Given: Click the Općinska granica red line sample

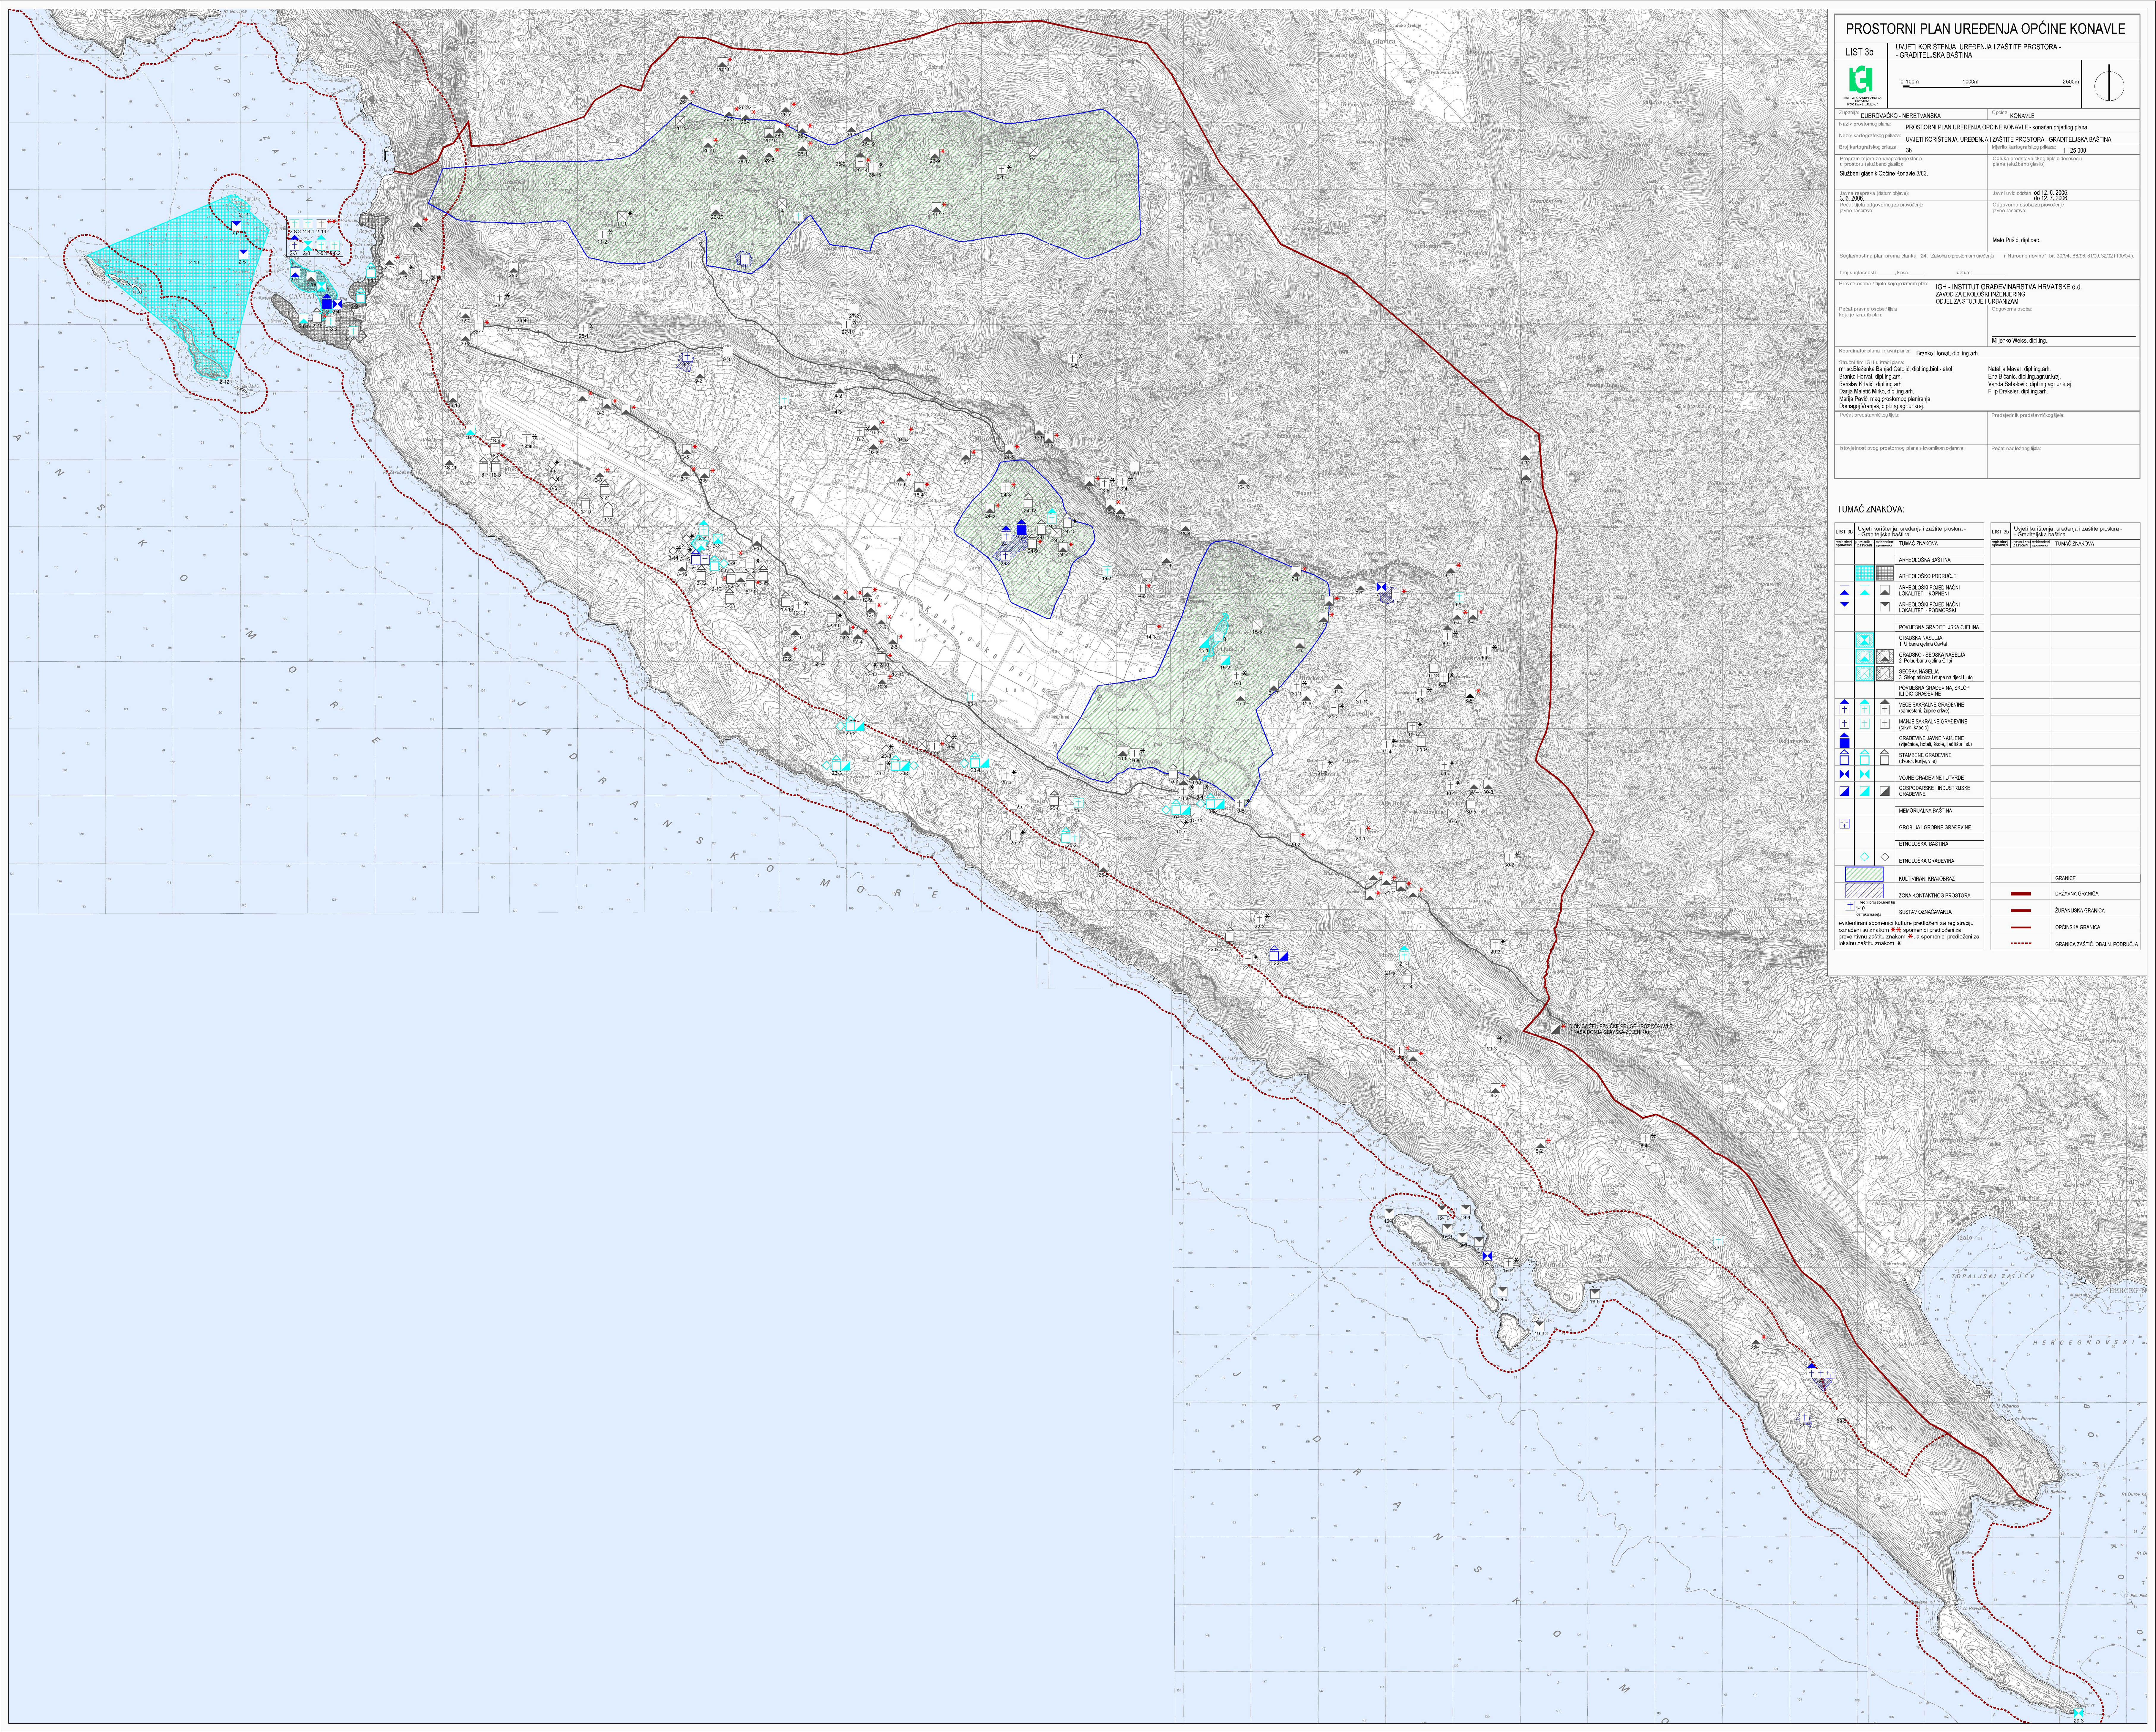Looking at the screenshot, I should 2021,928.
